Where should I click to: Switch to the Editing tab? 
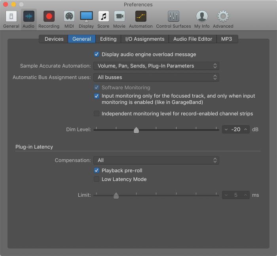[x=108, y=39]
